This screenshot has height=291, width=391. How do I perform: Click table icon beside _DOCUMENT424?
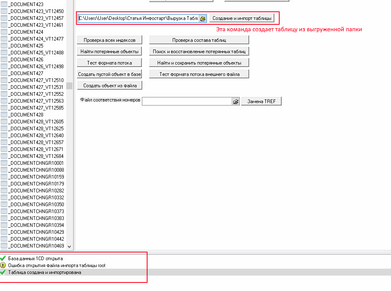[4, 32]
